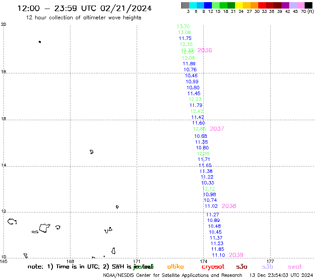Click the 'cryosat' satellite legend label

(x=213, y=267)
